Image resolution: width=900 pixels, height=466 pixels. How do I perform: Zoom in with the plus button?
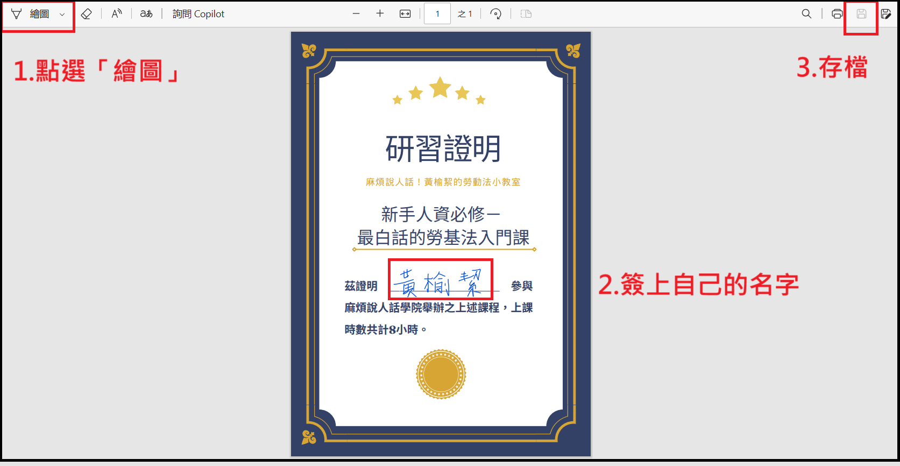pyautogui.click(x=380, y=14)
